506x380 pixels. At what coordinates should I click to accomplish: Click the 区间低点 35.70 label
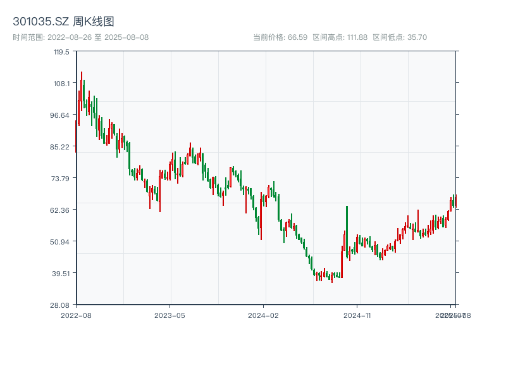tap(400, 37)
